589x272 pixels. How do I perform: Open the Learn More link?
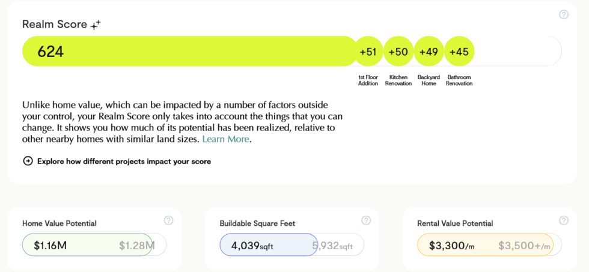(225, 139)
